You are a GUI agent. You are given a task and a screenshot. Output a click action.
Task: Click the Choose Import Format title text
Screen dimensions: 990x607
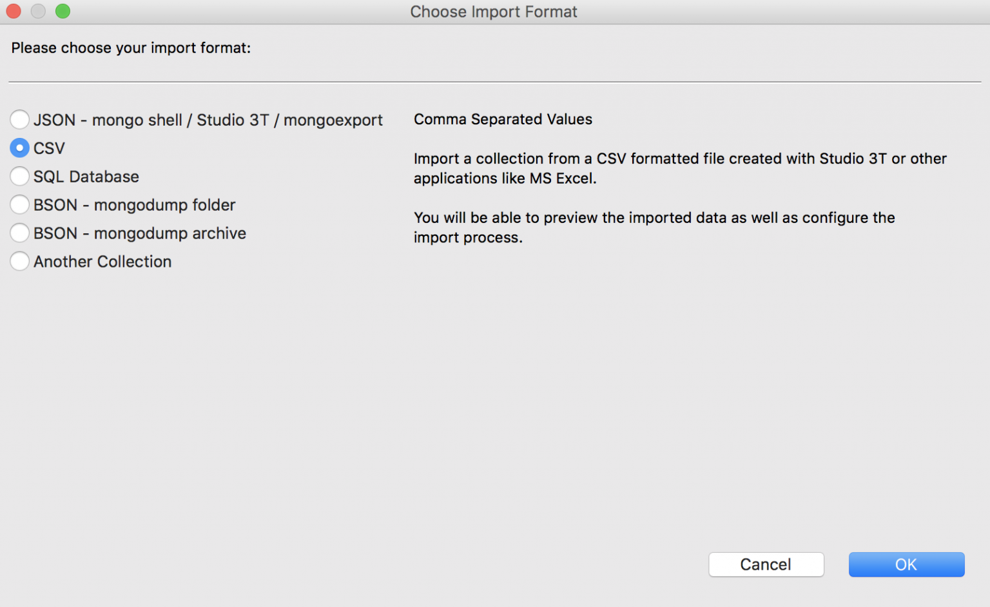494,12
